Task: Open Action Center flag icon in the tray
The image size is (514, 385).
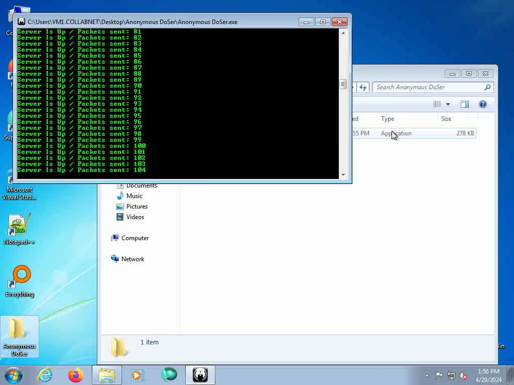Action: click(439, 375)
